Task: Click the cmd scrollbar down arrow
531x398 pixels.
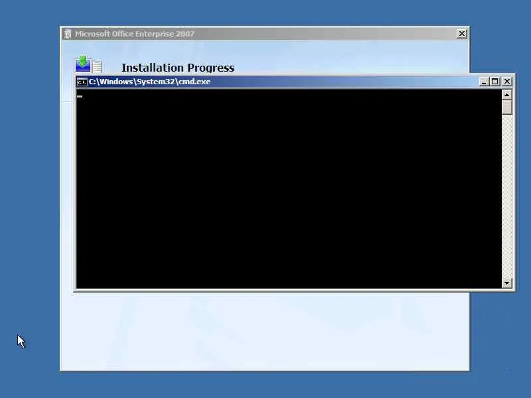Action: point(506,283)
